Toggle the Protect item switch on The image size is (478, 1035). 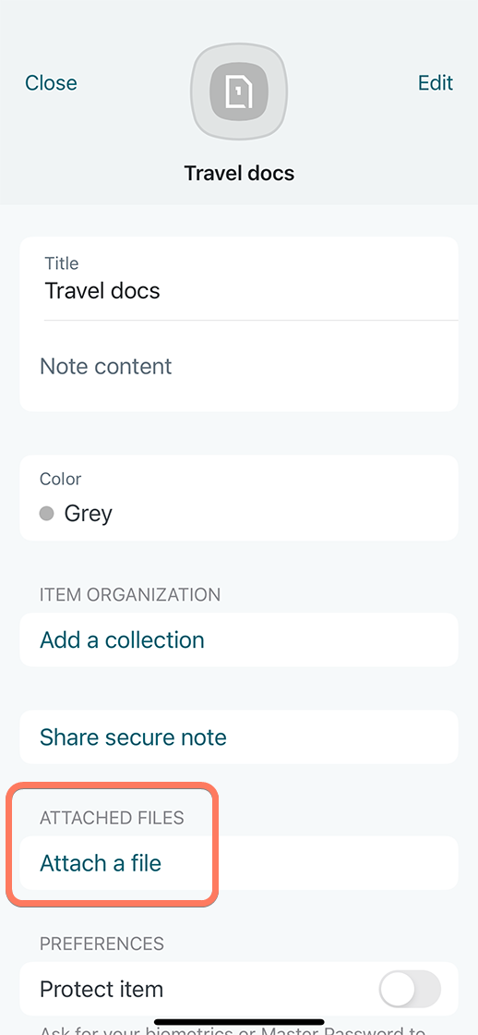pyautogui.click(x=410, y=989)
